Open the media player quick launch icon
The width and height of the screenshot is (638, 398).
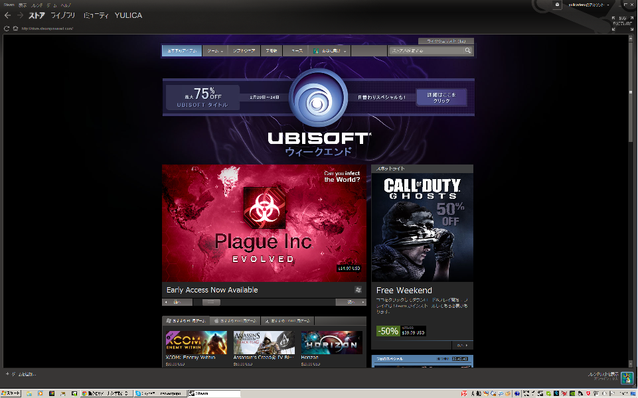click(x=40, y=393)
